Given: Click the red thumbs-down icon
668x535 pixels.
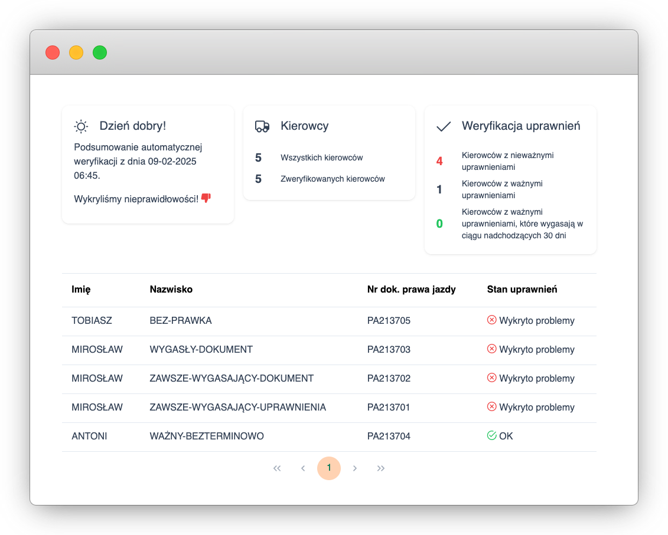Looking at the screenshot, I should (206, 198).
